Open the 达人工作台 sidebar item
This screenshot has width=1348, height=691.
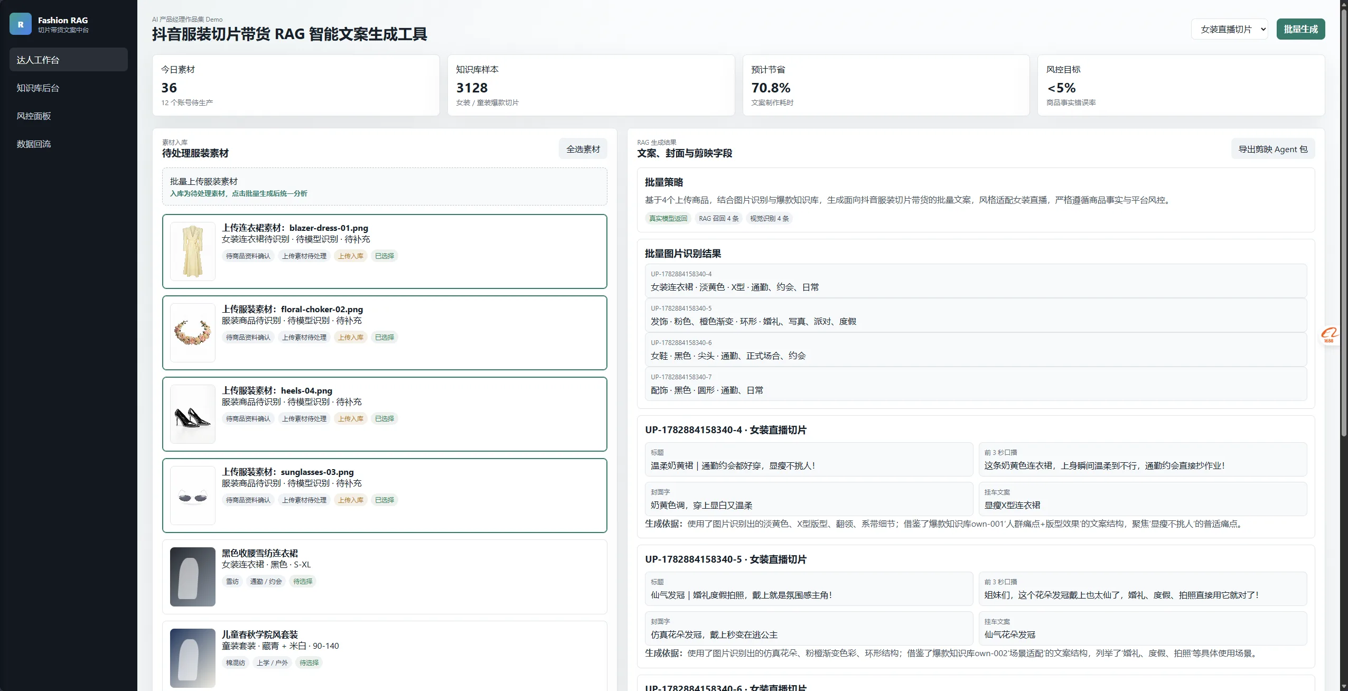click(69, 60)
